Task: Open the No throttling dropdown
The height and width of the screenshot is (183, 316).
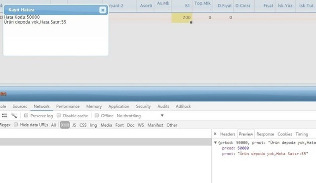Action: [140, 116]
